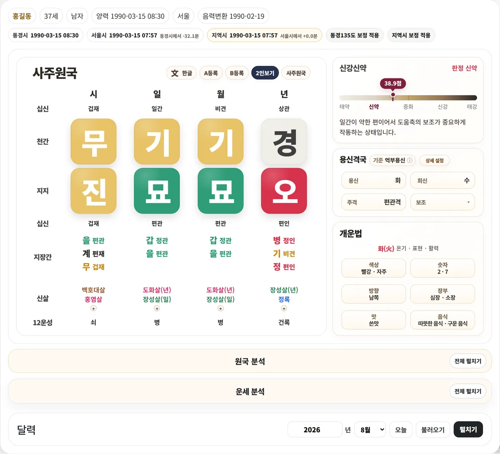Switch to the 사주원국 tab button
The height and width of the screenshot is (454, 500).
[296, 73]
